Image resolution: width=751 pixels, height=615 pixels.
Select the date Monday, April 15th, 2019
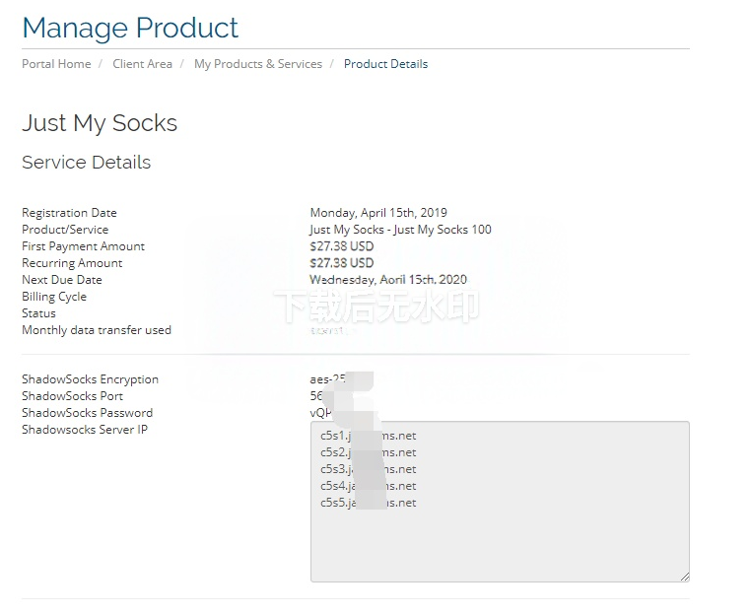coord(378,213)
